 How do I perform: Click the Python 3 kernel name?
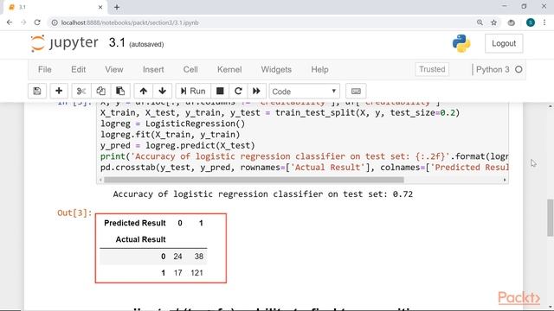click(493, 69)
